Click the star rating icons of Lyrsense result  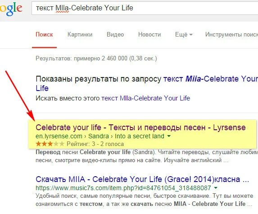[50, 144]
